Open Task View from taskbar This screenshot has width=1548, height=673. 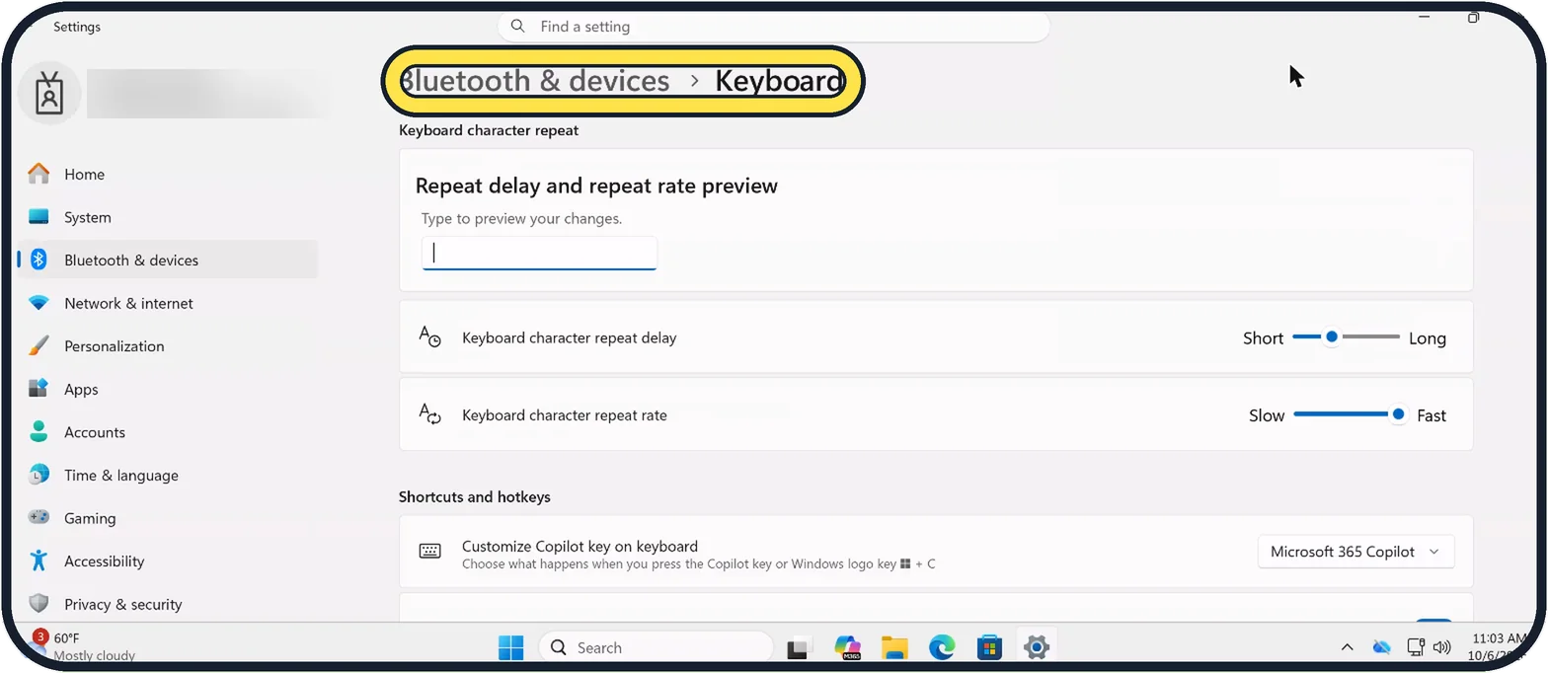click(x=799, y=648)
